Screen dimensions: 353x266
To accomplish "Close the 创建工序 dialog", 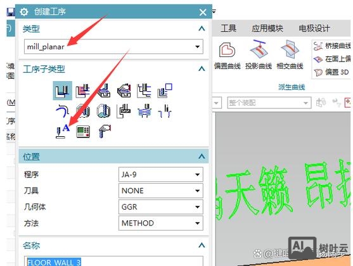I will coord(203,12).
